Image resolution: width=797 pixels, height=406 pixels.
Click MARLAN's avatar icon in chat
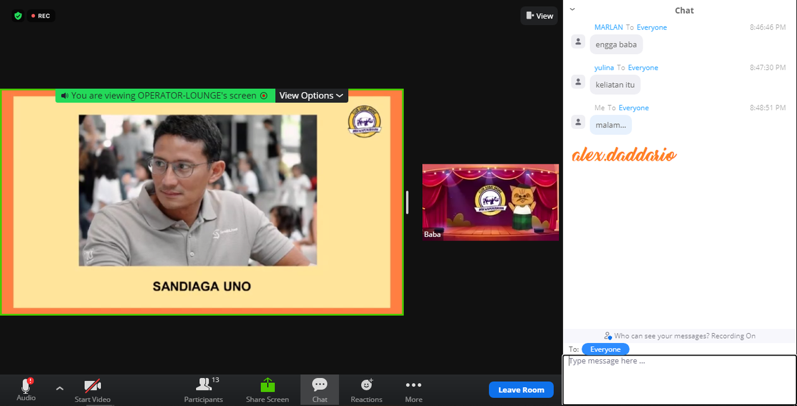578,42
